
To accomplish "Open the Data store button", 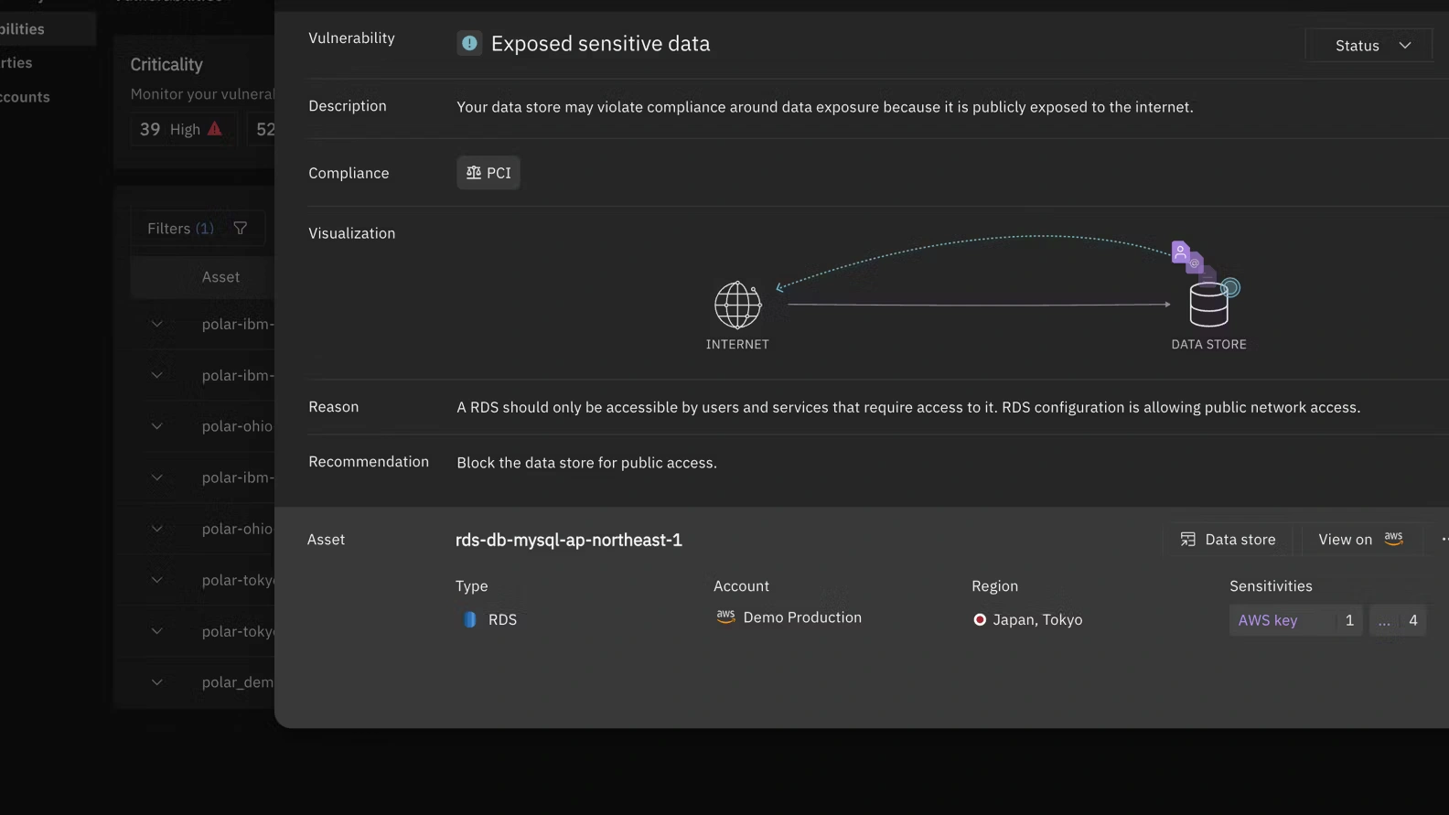I will (x=1228, y=540).
